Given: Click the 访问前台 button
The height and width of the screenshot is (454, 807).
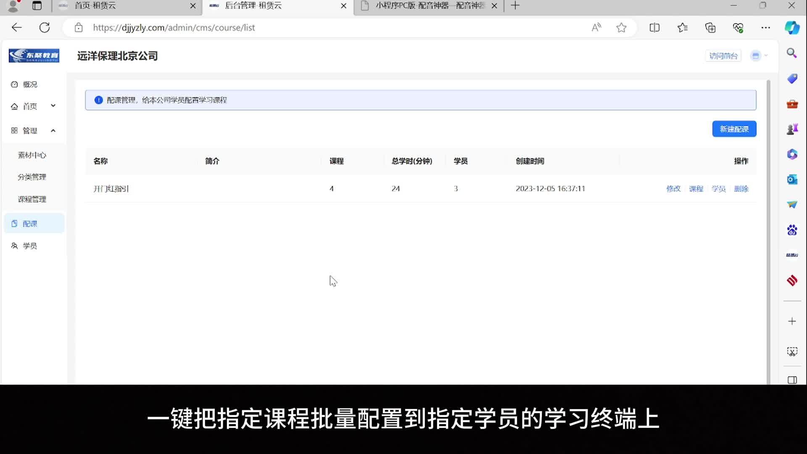Looking at the screenshot, I should [x=723, y=56].
